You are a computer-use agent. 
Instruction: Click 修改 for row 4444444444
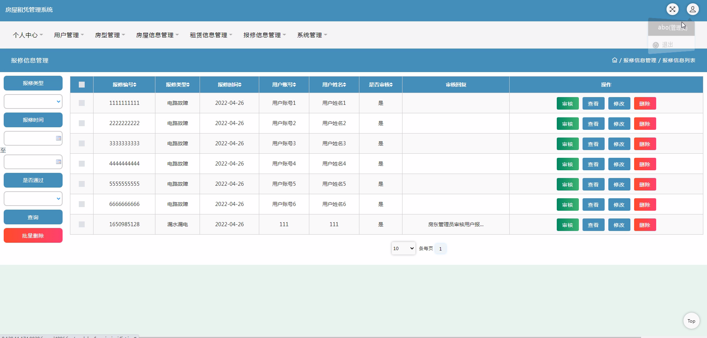click(x=619, y=164)
